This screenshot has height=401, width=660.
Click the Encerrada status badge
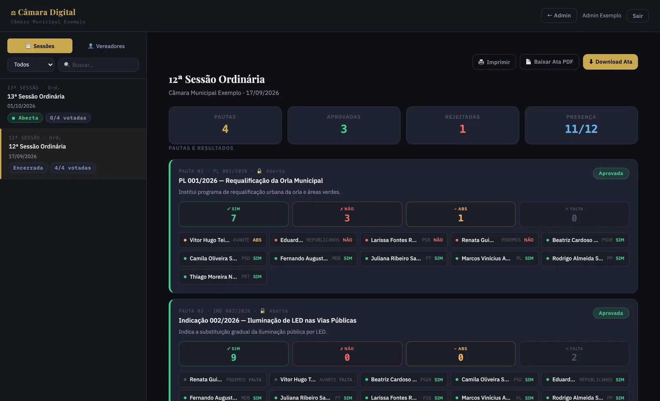pos(28,168)
